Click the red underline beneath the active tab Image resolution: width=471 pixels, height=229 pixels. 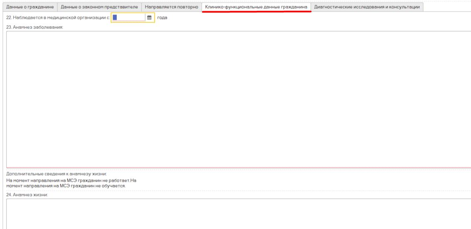[x=256, y=12]
